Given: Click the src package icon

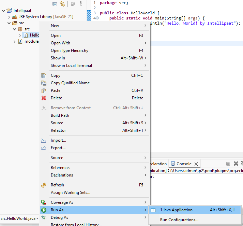Looking at the screenshot, I should (x=20, y=29).
